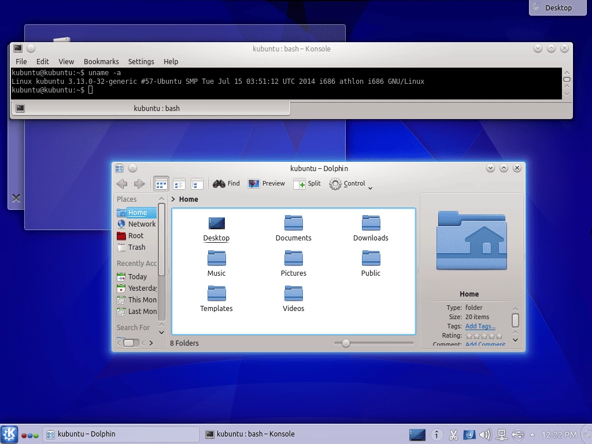Screen dimensions: 592x444
Task: Select Last Month under Recently Accessed
Action: point(136,312)
